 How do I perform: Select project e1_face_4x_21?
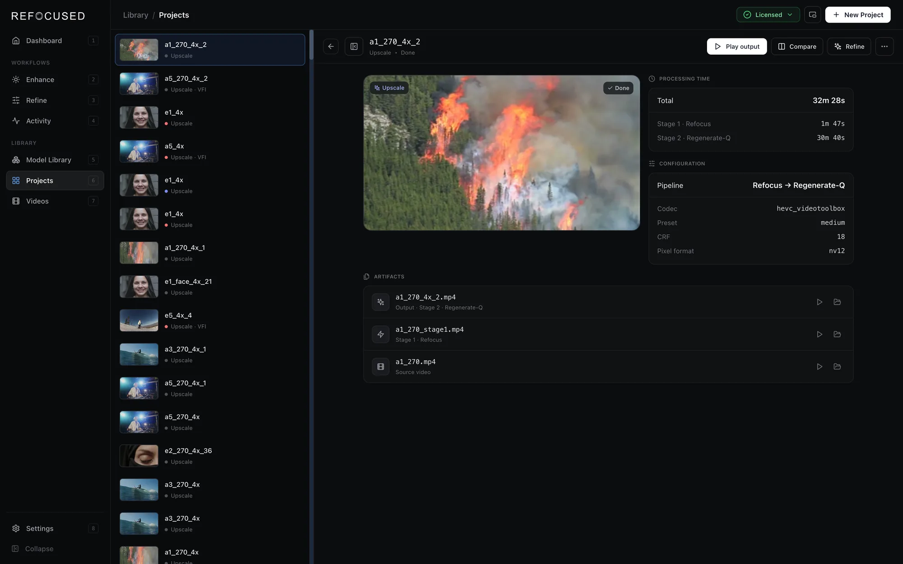tap(210, 287)
